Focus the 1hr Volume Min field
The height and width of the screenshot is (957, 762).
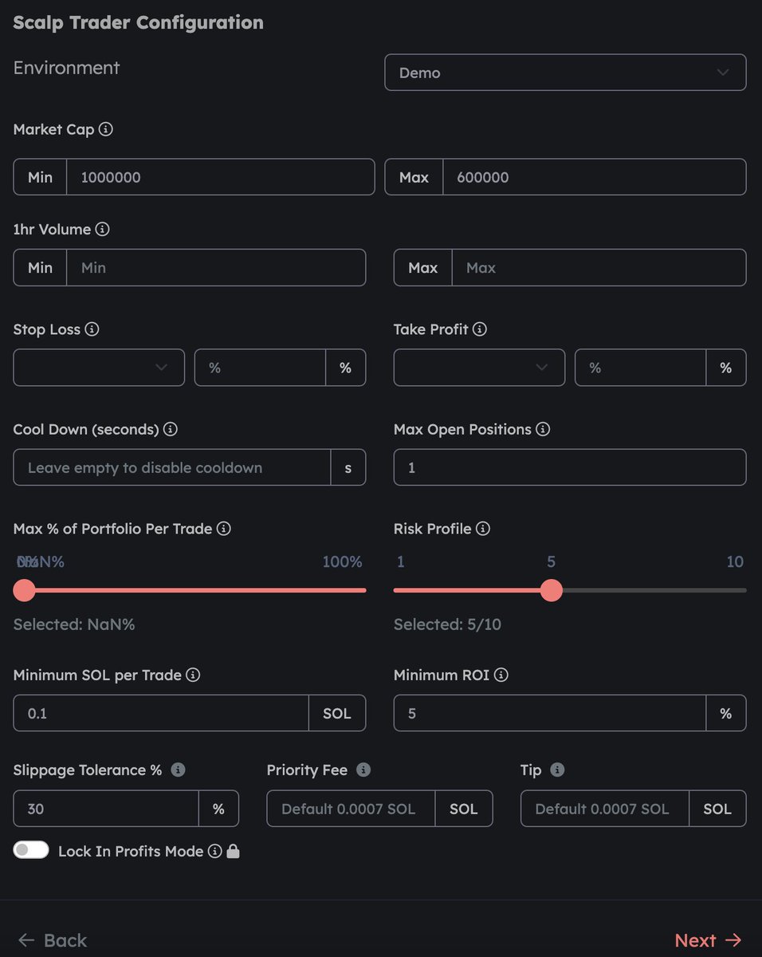pos(216,268)
